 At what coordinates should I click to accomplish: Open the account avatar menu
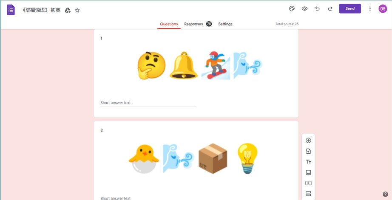(x=383, y=9)
